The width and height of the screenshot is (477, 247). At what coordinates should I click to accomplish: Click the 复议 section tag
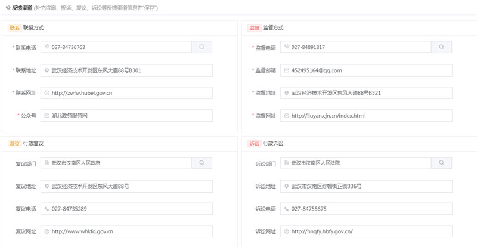(x=14, y=144)
